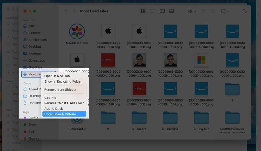Image resolution: width=261 pixels, height=151 pixels.
Task: Select red thumbnail in third row
Action: [139, 89]
